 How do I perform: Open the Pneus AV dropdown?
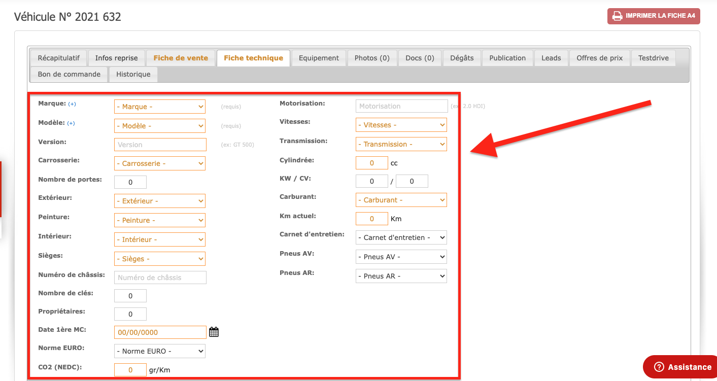pos(401,257)
